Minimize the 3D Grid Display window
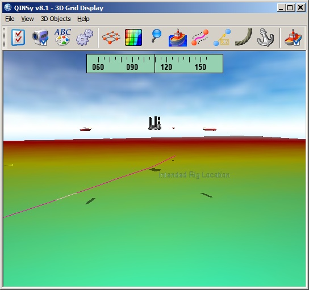Image resolution: width=309 pixels, height=290 pixels. pyautogui.click(x=281, y=8)
